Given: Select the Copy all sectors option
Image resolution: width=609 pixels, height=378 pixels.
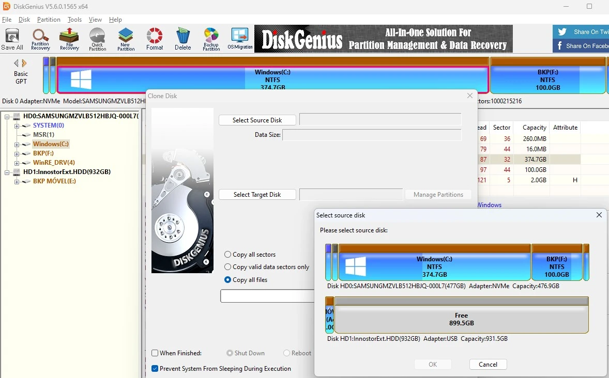Looking at the screenshot, I should pos(227,255).
